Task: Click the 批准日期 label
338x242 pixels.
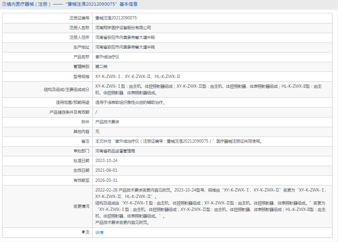Action: 81,161
